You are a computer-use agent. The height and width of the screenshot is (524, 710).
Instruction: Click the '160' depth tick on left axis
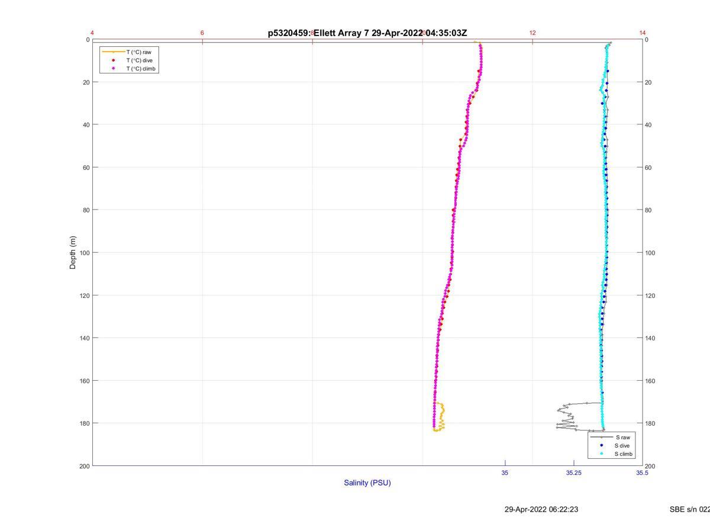pyautogui.click(x=84, y=381)
